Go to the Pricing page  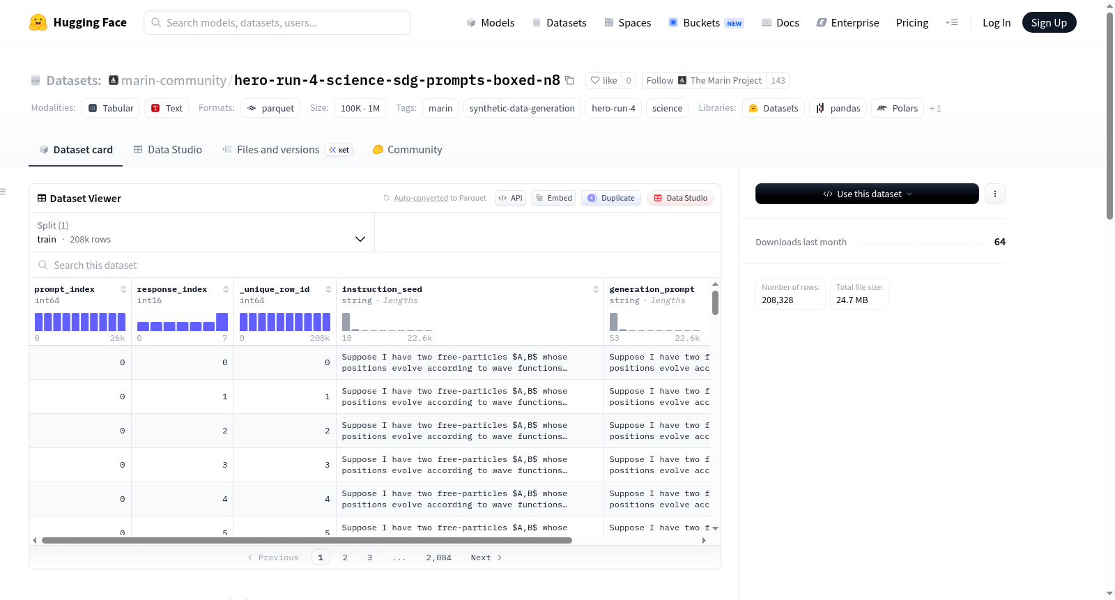point(912,22)
